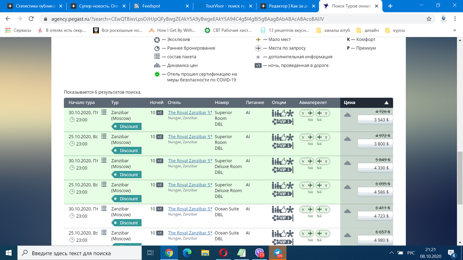Open Chrome from the taskbar
463x260 pixels.
[x=169, y=253]
